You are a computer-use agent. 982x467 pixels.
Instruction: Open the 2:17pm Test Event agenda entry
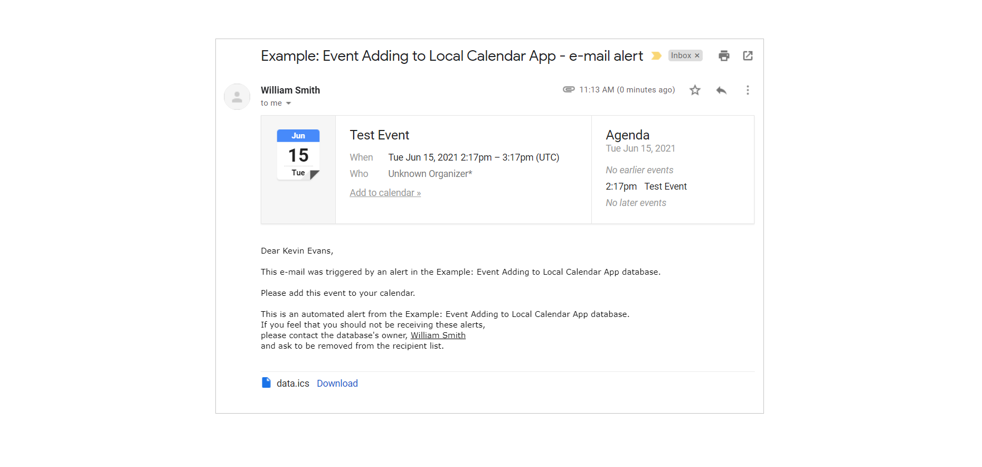point(646,186)
